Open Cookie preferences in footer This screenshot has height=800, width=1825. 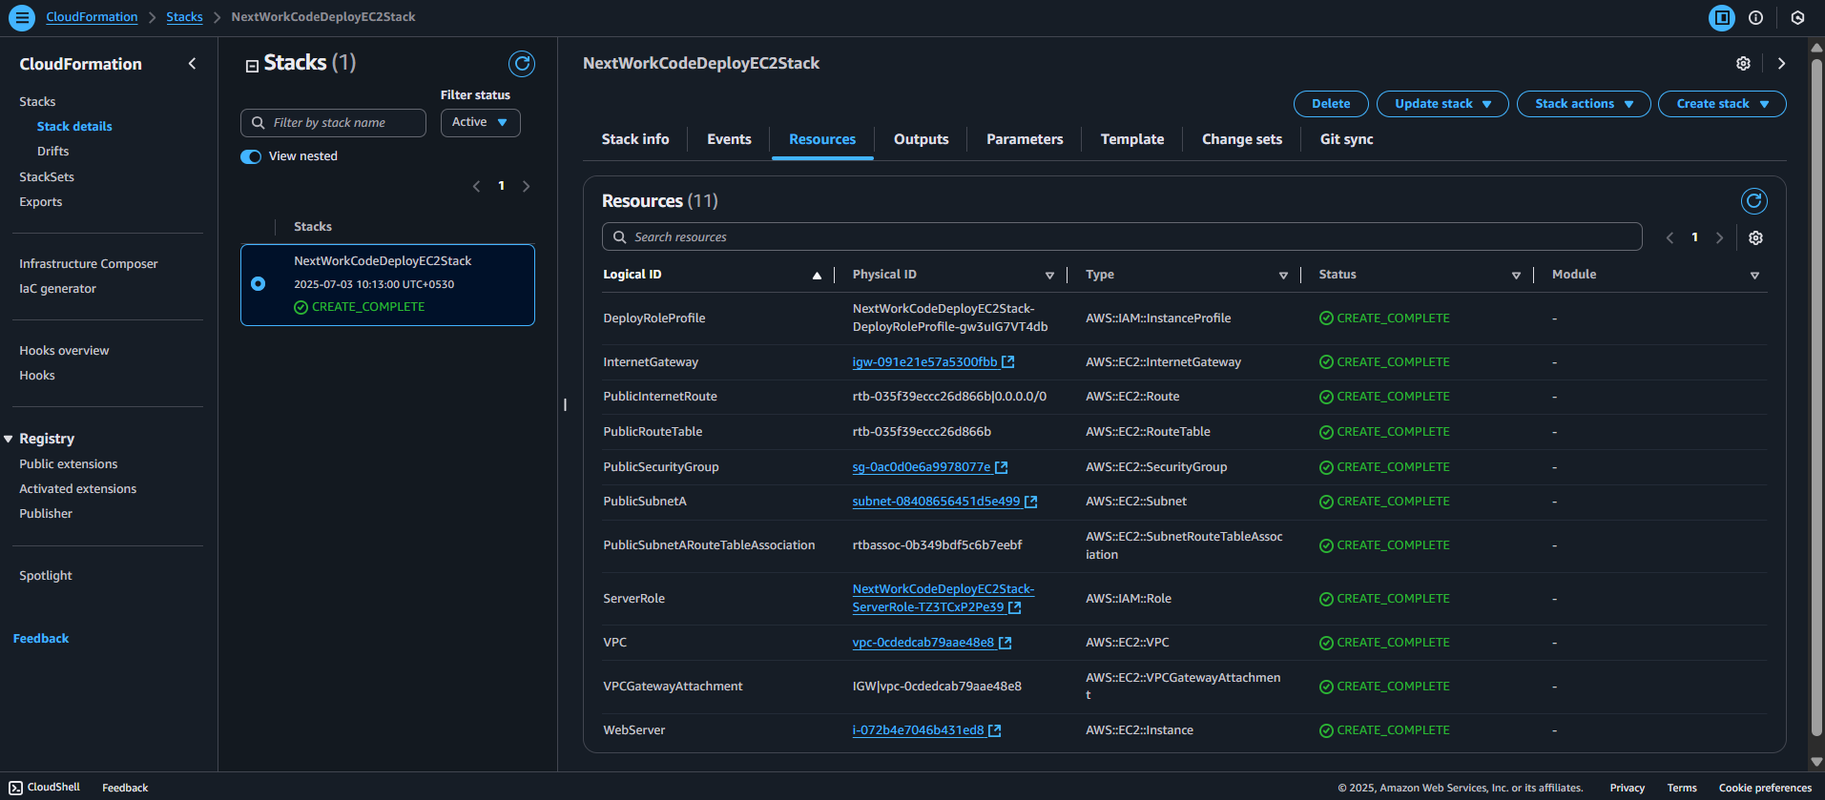[x=1765, y=788]
